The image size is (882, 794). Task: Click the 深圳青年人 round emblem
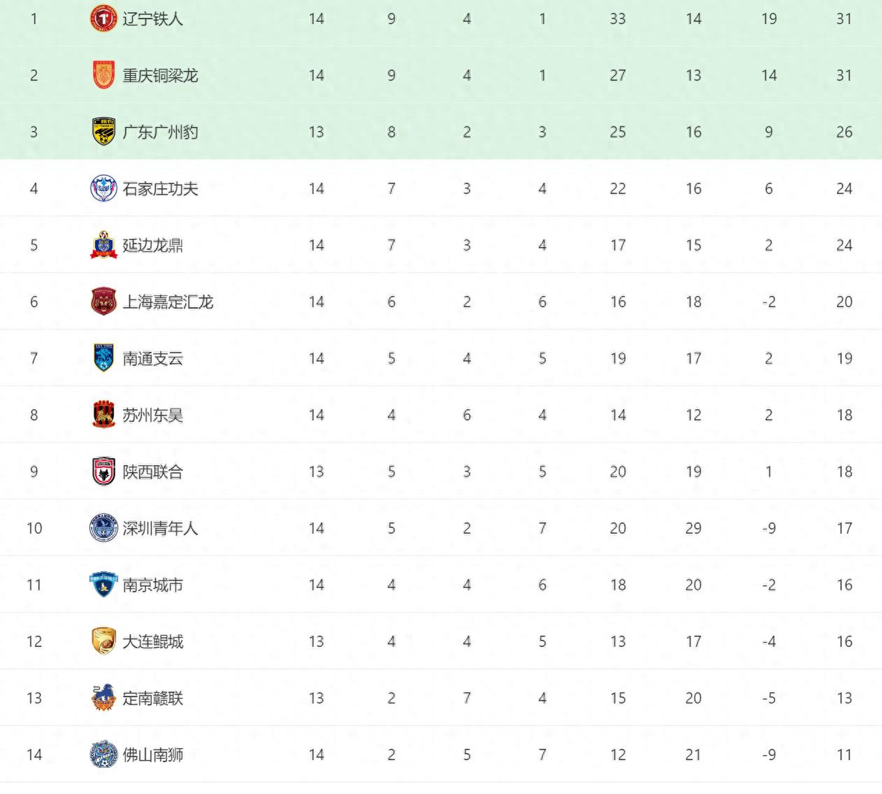pyautogui.click(x=103, y=528)
